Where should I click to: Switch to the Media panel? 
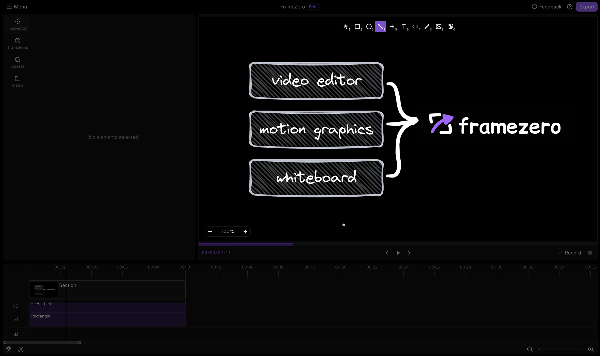17,81
